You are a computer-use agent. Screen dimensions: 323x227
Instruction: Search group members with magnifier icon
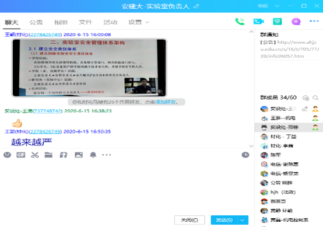pos(315,97)
